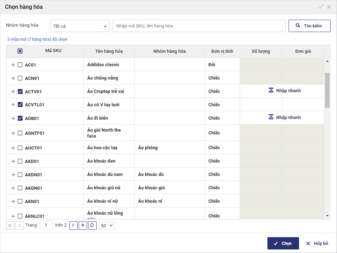The height and width of the screenshot is (253, 337).
Task: Go to next page arrow
Action: point(73,226)
